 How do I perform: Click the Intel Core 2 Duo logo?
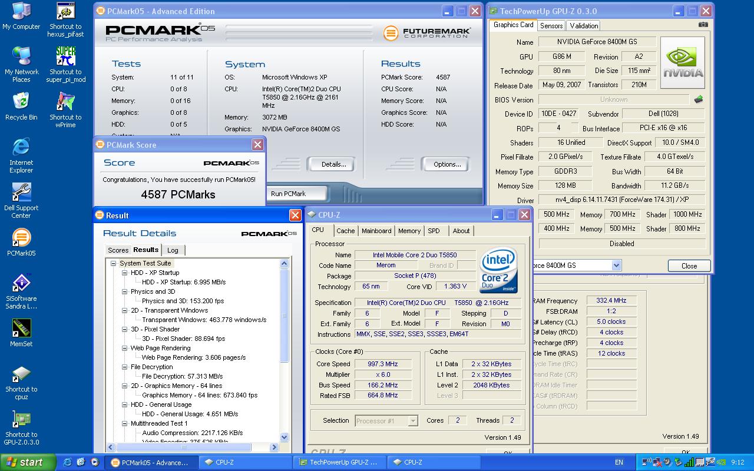[498, 270]
